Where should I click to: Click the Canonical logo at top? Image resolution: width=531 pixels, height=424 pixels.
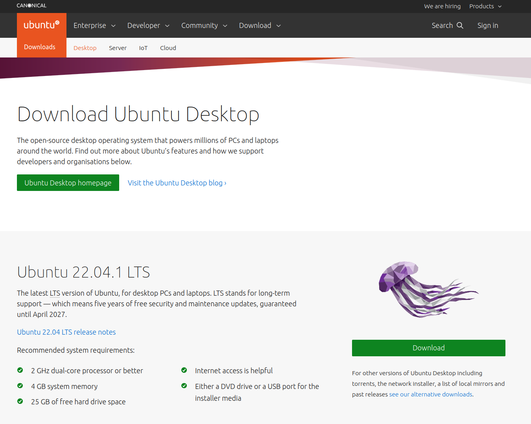pyautogui.click(x=31, y=6)
